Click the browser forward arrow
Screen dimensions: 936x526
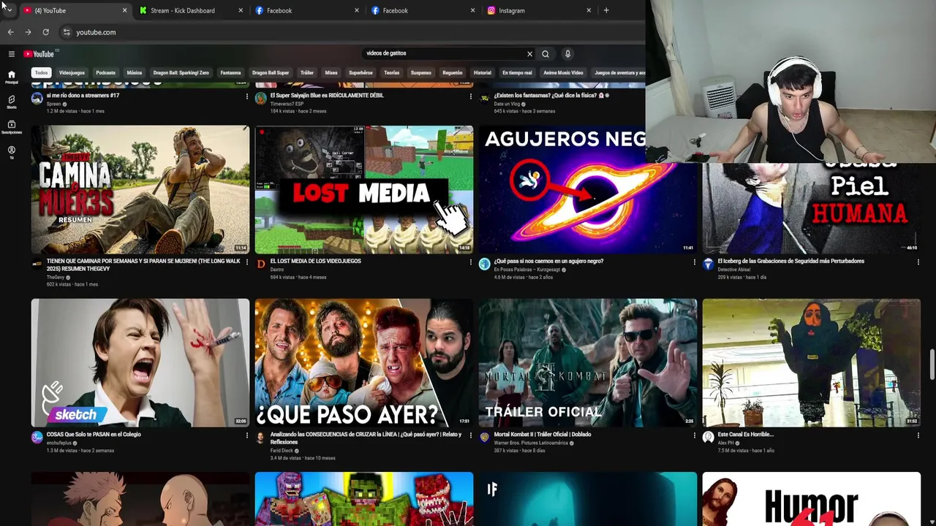28,32
